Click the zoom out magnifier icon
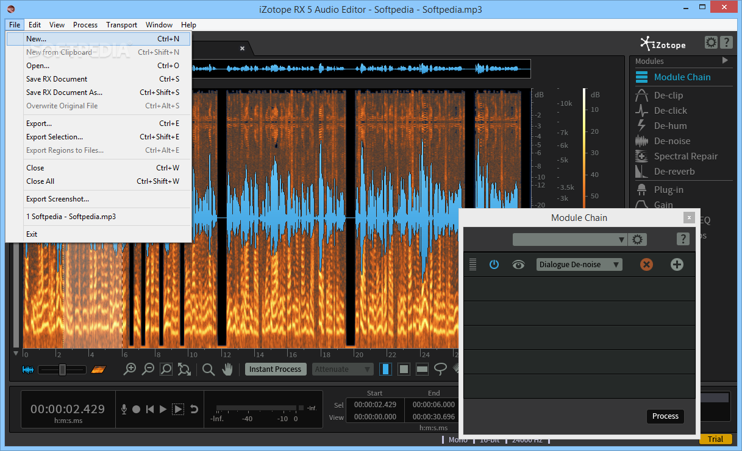742x451 pixels. tap(148, 369)
